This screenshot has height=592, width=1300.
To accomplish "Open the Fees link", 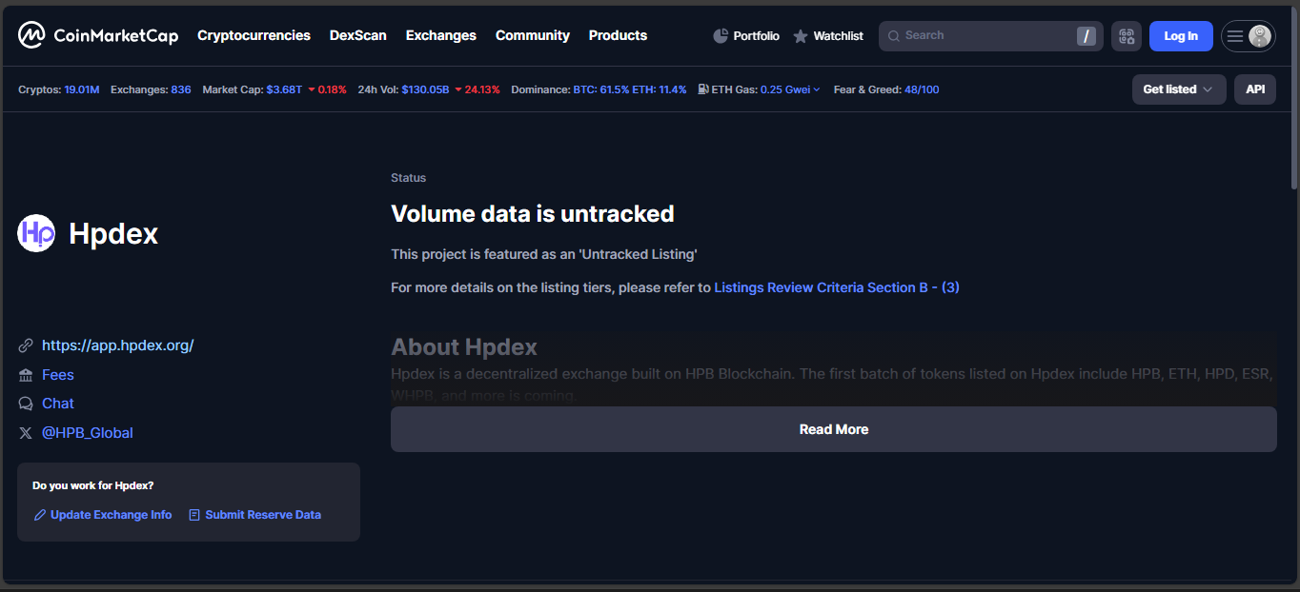I will (58, 375).
